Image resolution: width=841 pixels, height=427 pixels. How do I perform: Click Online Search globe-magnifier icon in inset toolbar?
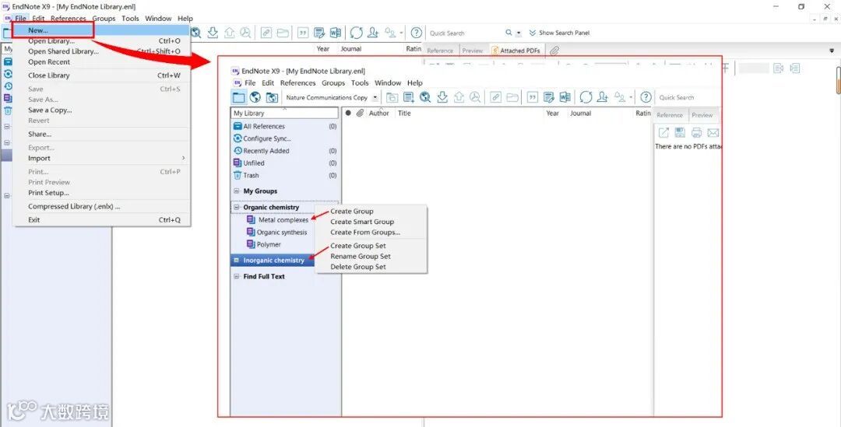click(x=425, y=97)
